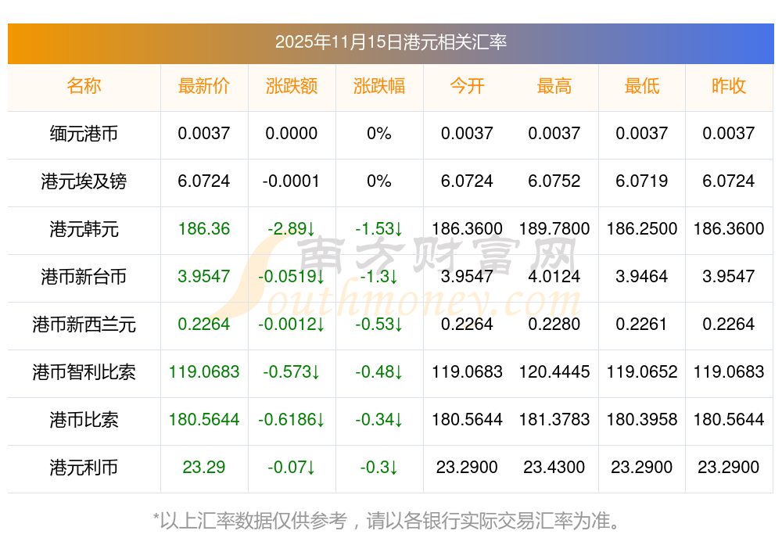This screenshot has width=782, height=545.
Task: Click the 189.7800 highest price cell
Action: click(554, 229)
